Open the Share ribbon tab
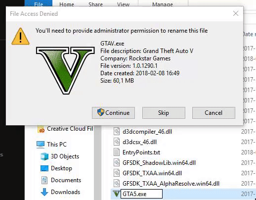The image size is (256, 200). (95, 4)
